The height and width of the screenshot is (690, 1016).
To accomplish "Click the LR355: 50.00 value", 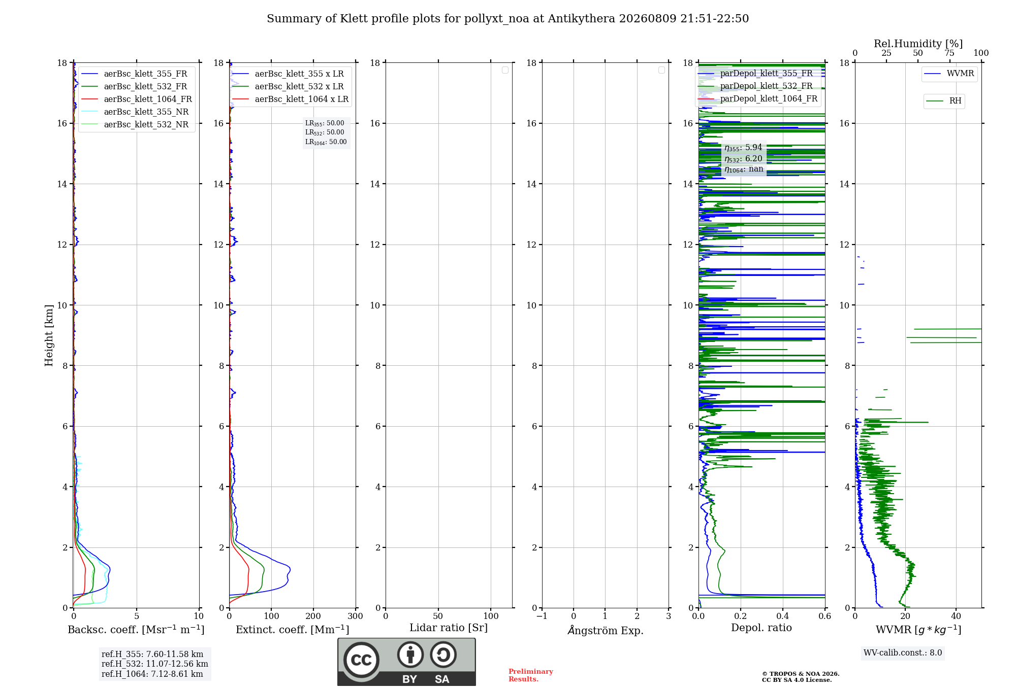I will coord(325,123).
